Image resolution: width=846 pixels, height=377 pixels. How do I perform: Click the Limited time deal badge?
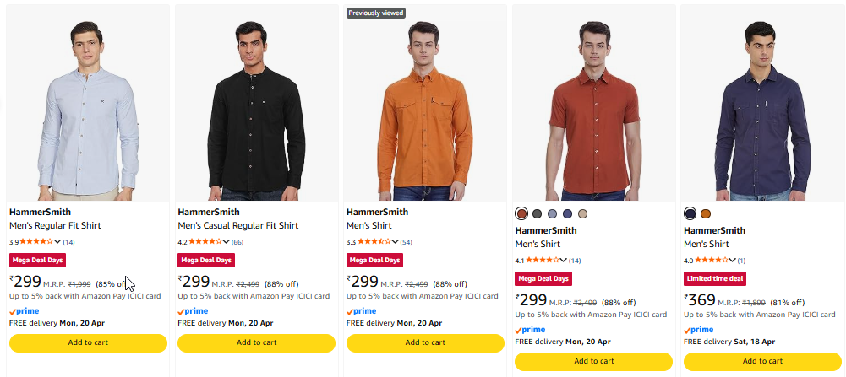tap(714, 278)
